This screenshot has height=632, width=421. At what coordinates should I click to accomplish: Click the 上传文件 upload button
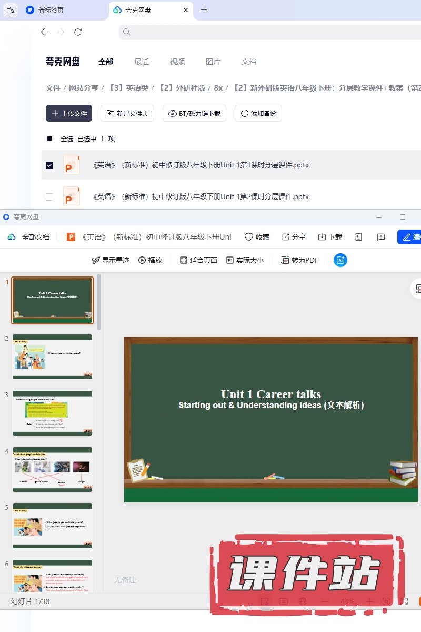click(69, 113)
